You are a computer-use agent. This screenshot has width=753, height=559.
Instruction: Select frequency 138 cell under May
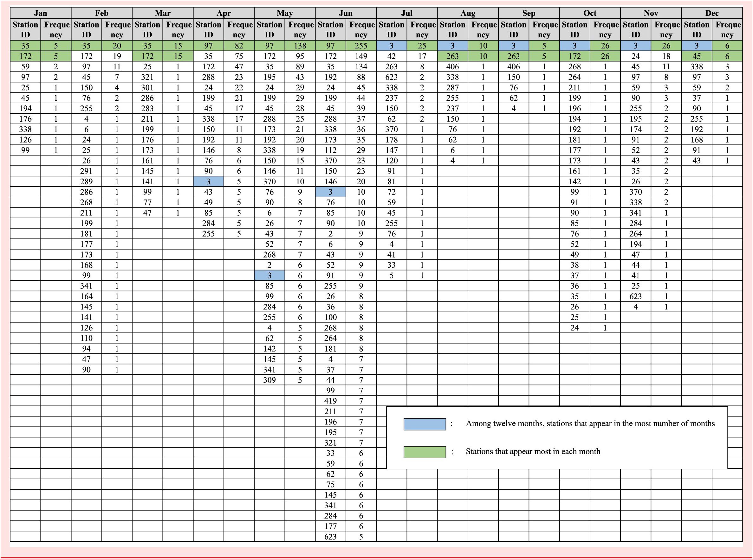click(x=300, y=46)
